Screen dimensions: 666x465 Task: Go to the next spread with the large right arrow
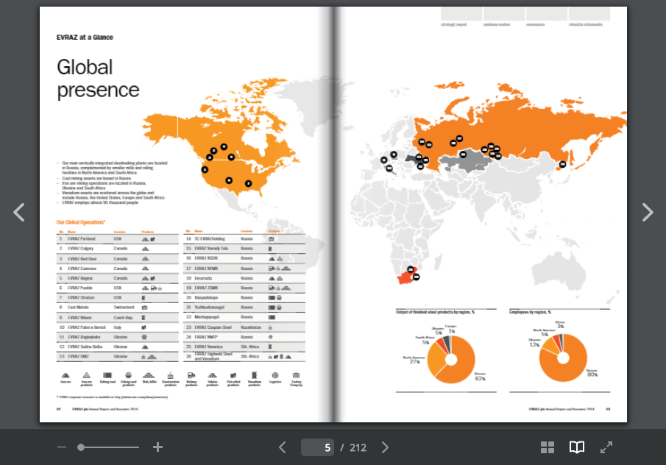coord(648,213)
